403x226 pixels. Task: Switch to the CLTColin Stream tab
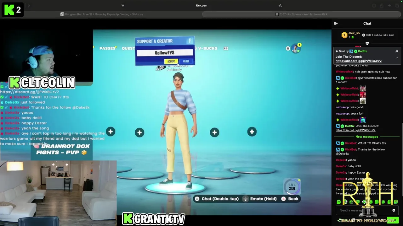point(301,14)
